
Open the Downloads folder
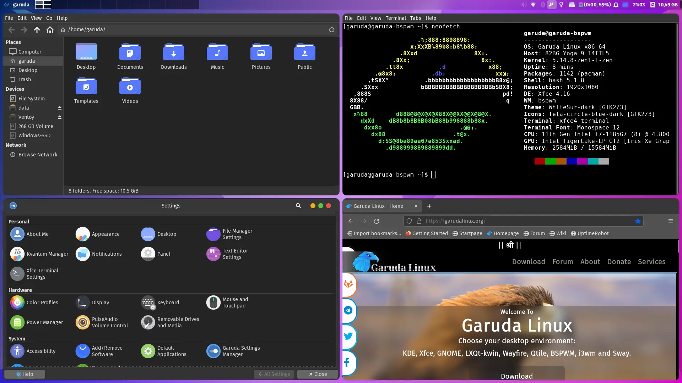(174, 56)
